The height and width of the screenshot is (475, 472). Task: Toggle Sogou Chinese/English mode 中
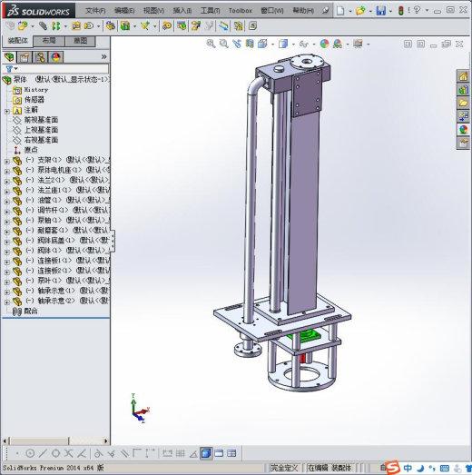[x=408, y=468]
